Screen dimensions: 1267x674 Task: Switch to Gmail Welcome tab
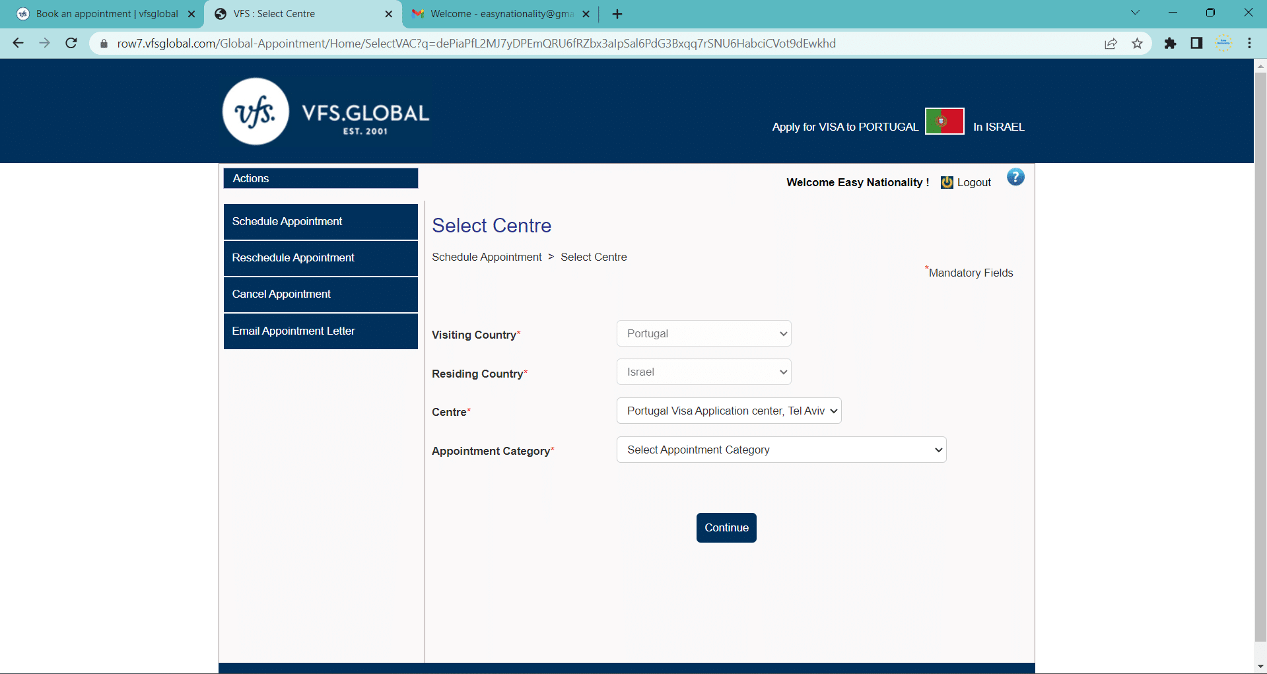(500, 14)
